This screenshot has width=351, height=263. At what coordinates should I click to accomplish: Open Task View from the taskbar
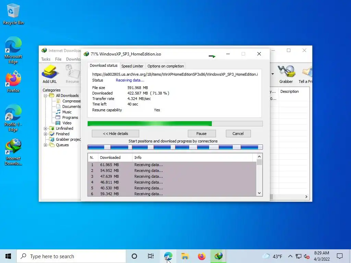[151, 256]
